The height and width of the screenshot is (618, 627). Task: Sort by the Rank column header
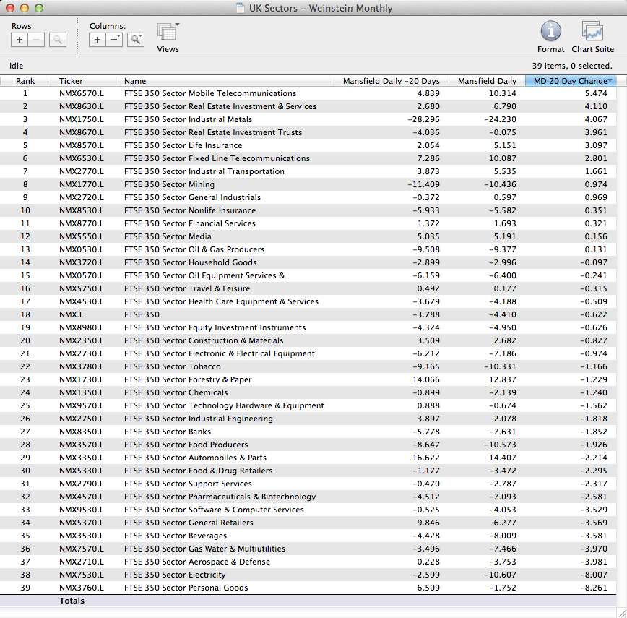click(25, 81)
